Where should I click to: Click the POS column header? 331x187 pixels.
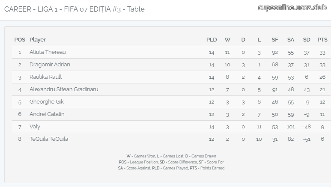(x=20, y=40)
